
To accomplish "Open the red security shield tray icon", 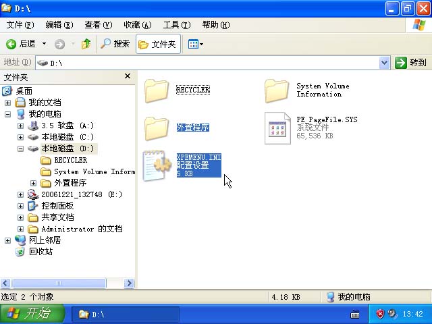I will (x=380, y=314).
